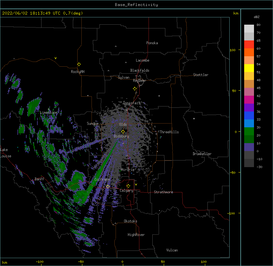Image resolution: width=273 pixels, height=266 pixels.
Task: Click the RedDeer city label
Action: click(x=139, y=81)
